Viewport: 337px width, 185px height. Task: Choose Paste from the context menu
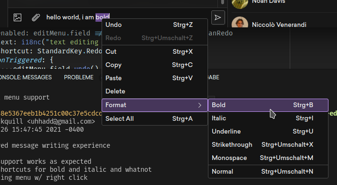pyautogui.click(x=155, y=78)
